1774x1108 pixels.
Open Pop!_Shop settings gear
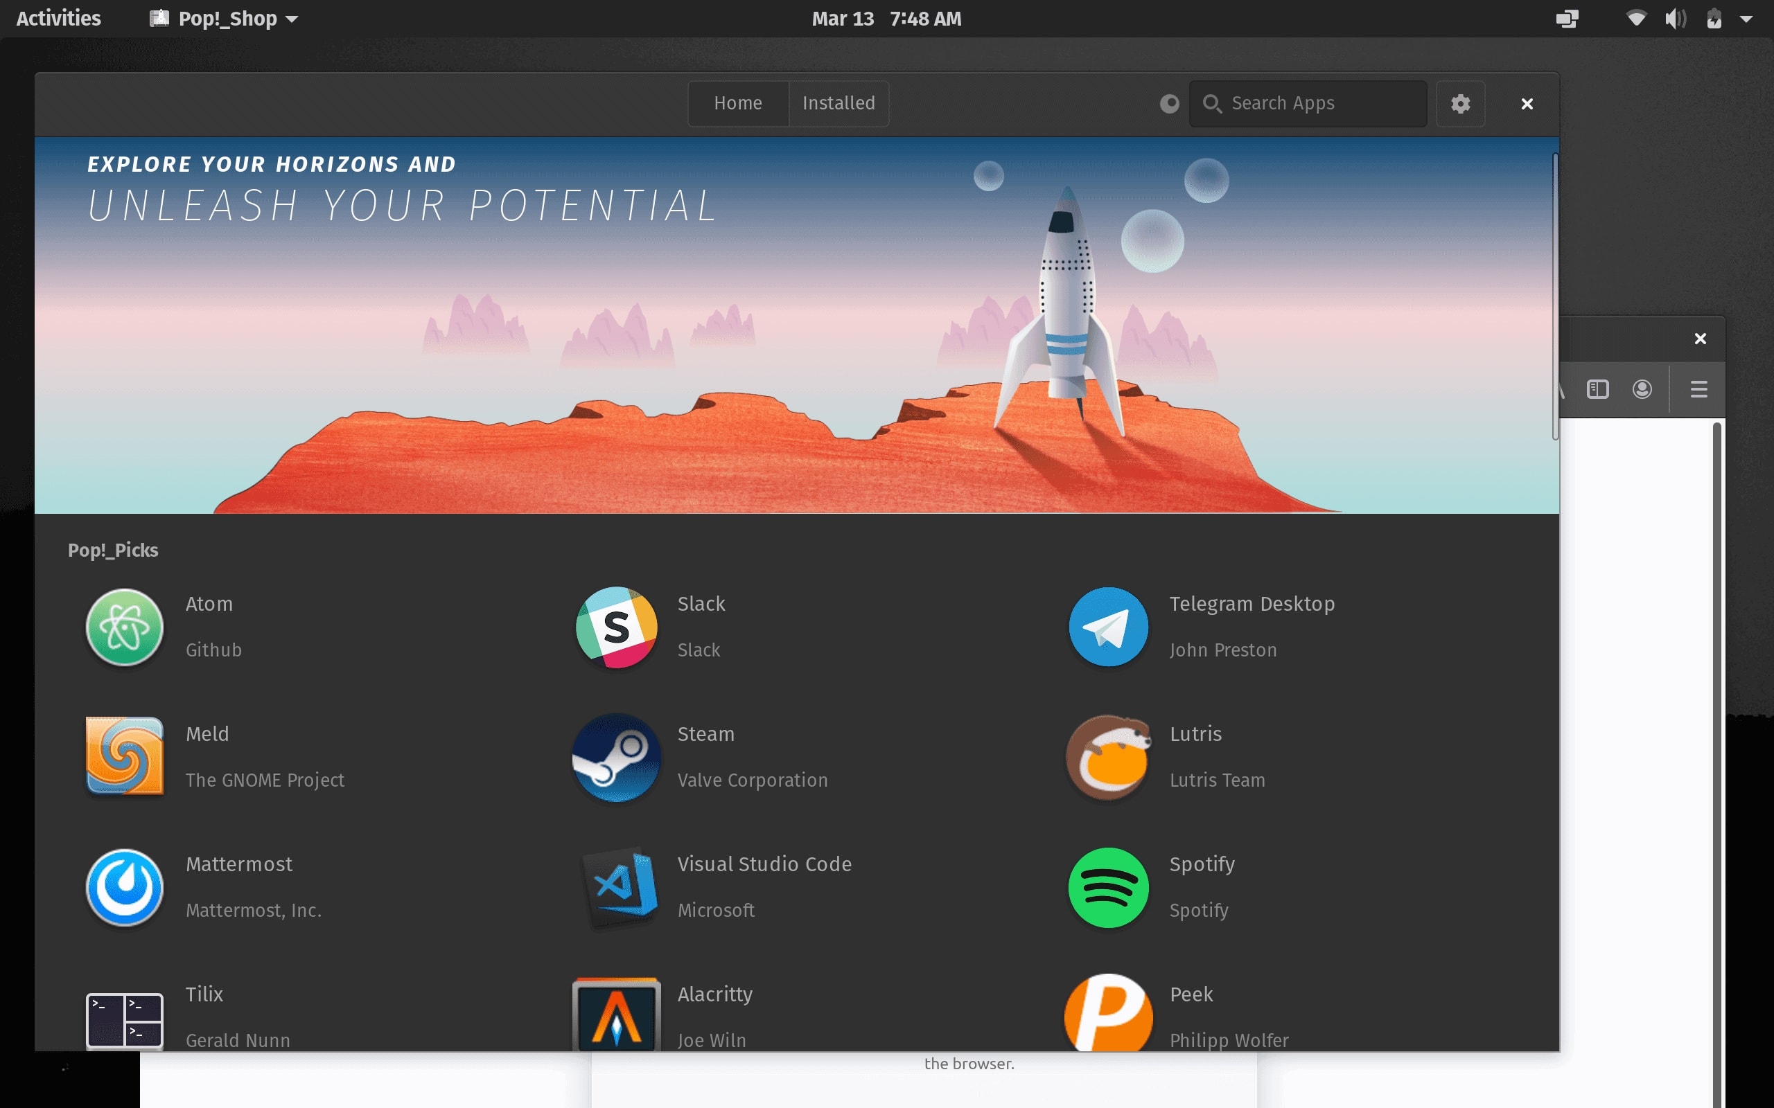1460,103
